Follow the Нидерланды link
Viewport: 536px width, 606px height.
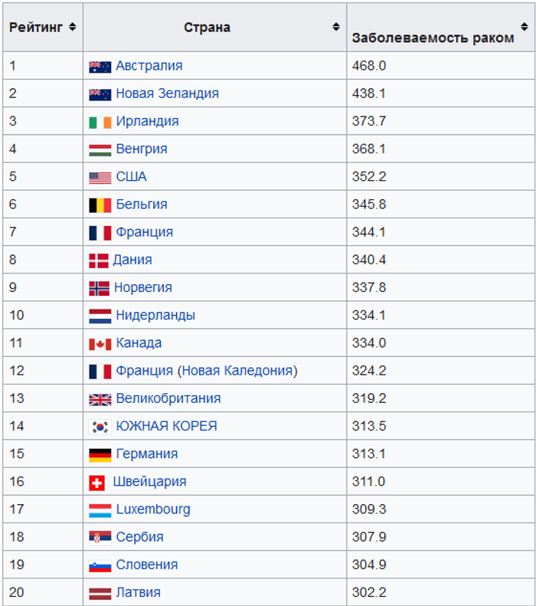[155, 315]
